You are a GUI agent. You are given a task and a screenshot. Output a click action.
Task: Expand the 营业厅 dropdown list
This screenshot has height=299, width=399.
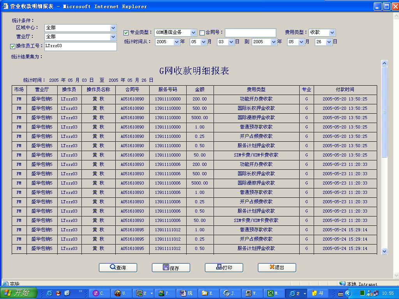[113, 37]
